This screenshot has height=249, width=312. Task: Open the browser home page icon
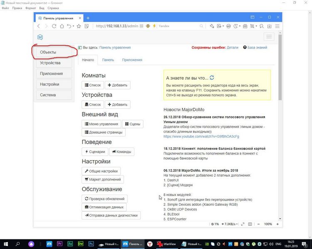tap(62, 26)
